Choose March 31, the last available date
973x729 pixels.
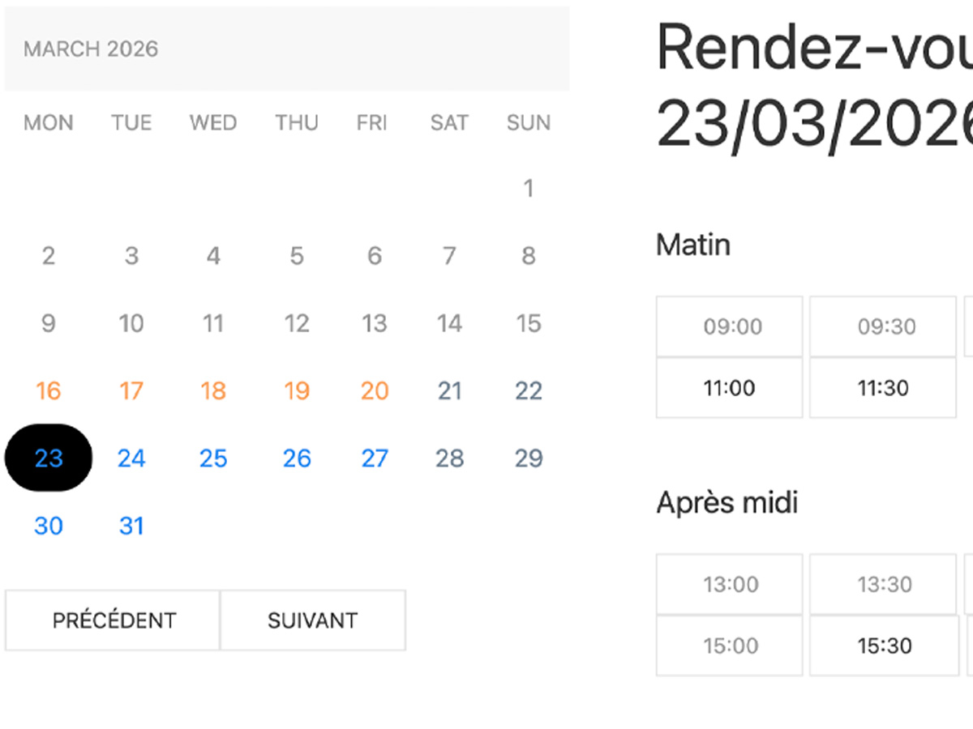(x=131, y=526)
